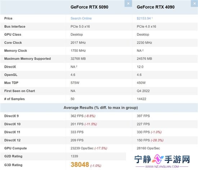Click the Memory Clock row label

tap(15, 51)
